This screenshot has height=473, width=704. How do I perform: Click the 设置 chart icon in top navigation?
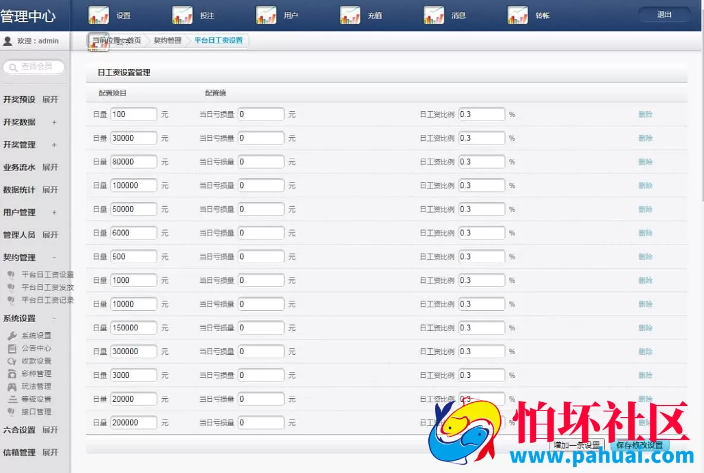99,14
